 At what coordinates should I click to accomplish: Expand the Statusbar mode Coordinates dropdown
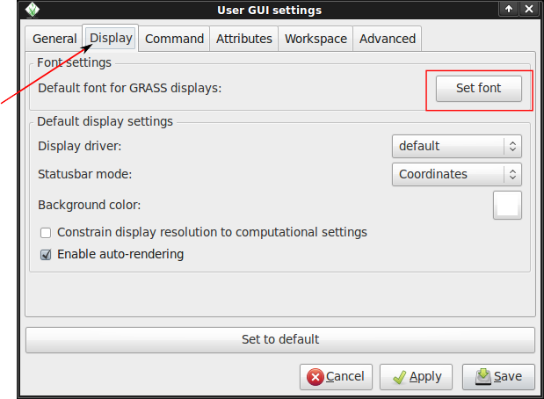[x=456, y=174]
